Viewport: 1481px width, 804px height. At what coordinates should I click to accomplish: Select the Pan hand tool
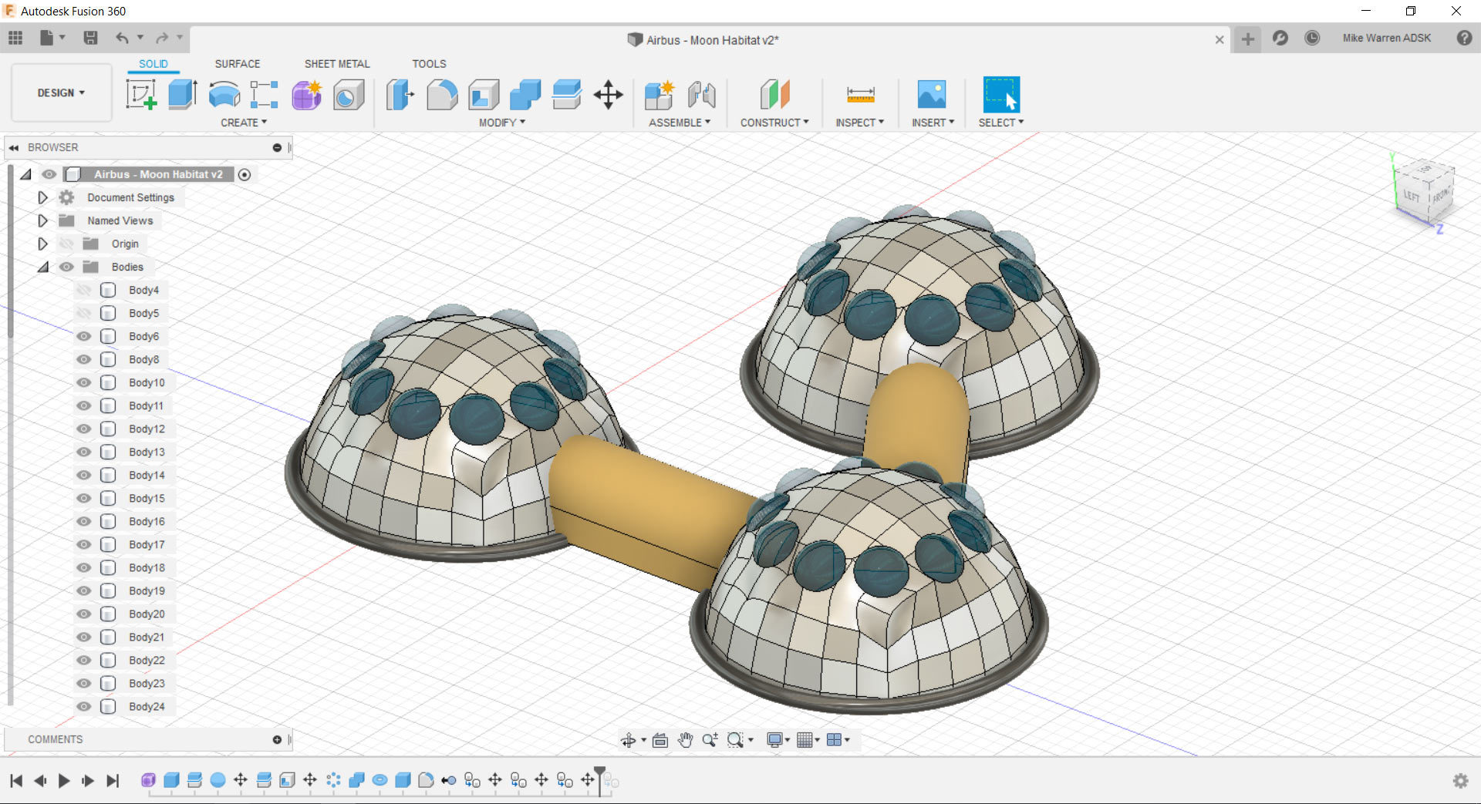685,740
